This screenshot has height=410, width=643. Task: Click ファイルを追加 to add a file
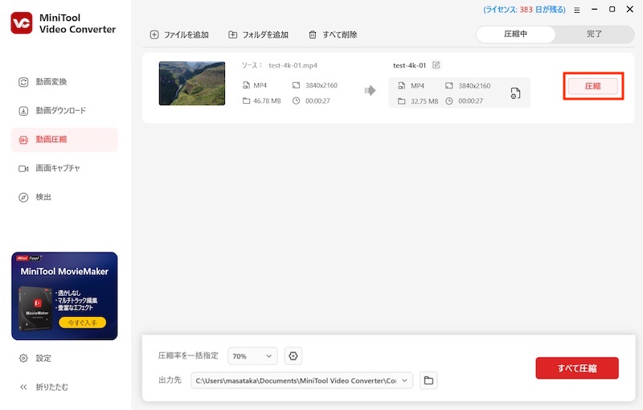(179, 35)
